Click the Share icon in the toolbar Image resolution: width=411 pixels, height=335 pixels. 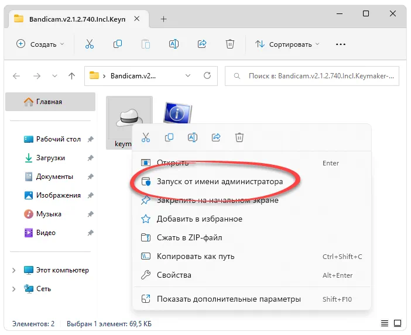pyautogui.click(x=202, y=44)
